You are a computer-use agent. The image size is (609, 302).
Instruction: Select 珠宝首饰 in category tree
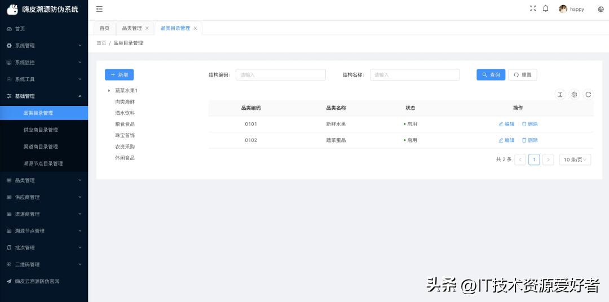point(125,135)
